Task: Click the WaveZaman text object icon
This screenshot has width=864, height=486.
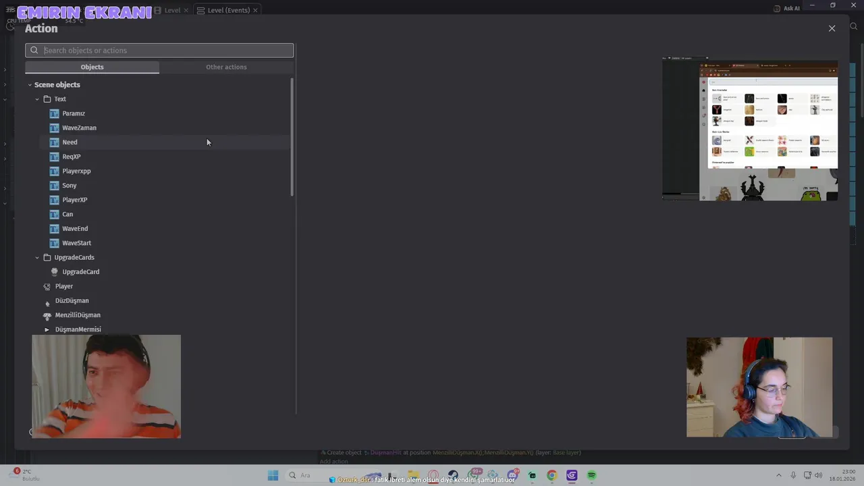Action: [54, 128]
